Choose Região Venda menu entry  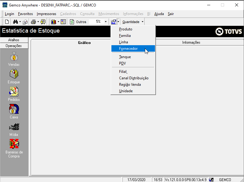click(133, 85)
